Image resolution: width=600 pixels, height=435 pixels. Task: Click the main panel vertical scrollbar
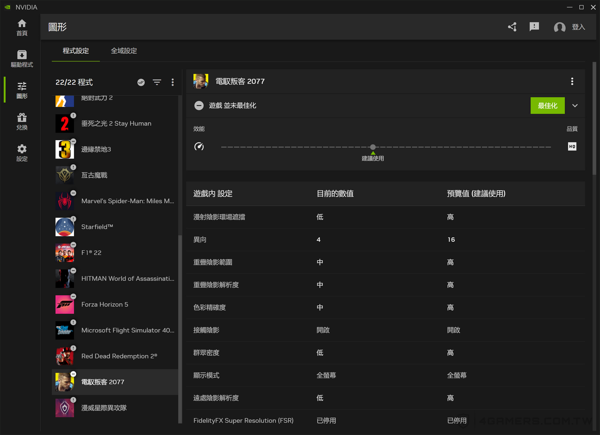click(x=594, y=118)
